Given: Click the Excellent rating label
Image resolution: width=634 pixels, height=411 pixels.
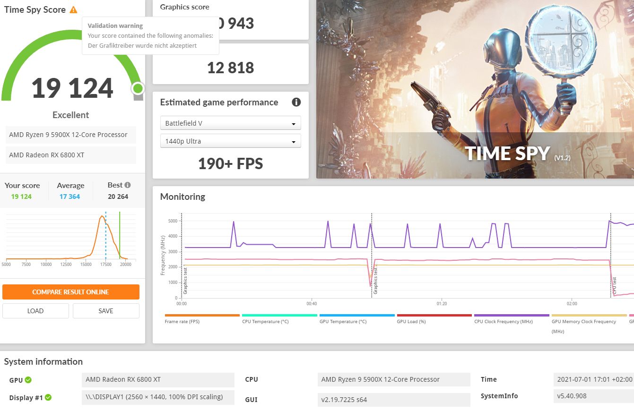Looking at the screenshot, I should point(70,115).
